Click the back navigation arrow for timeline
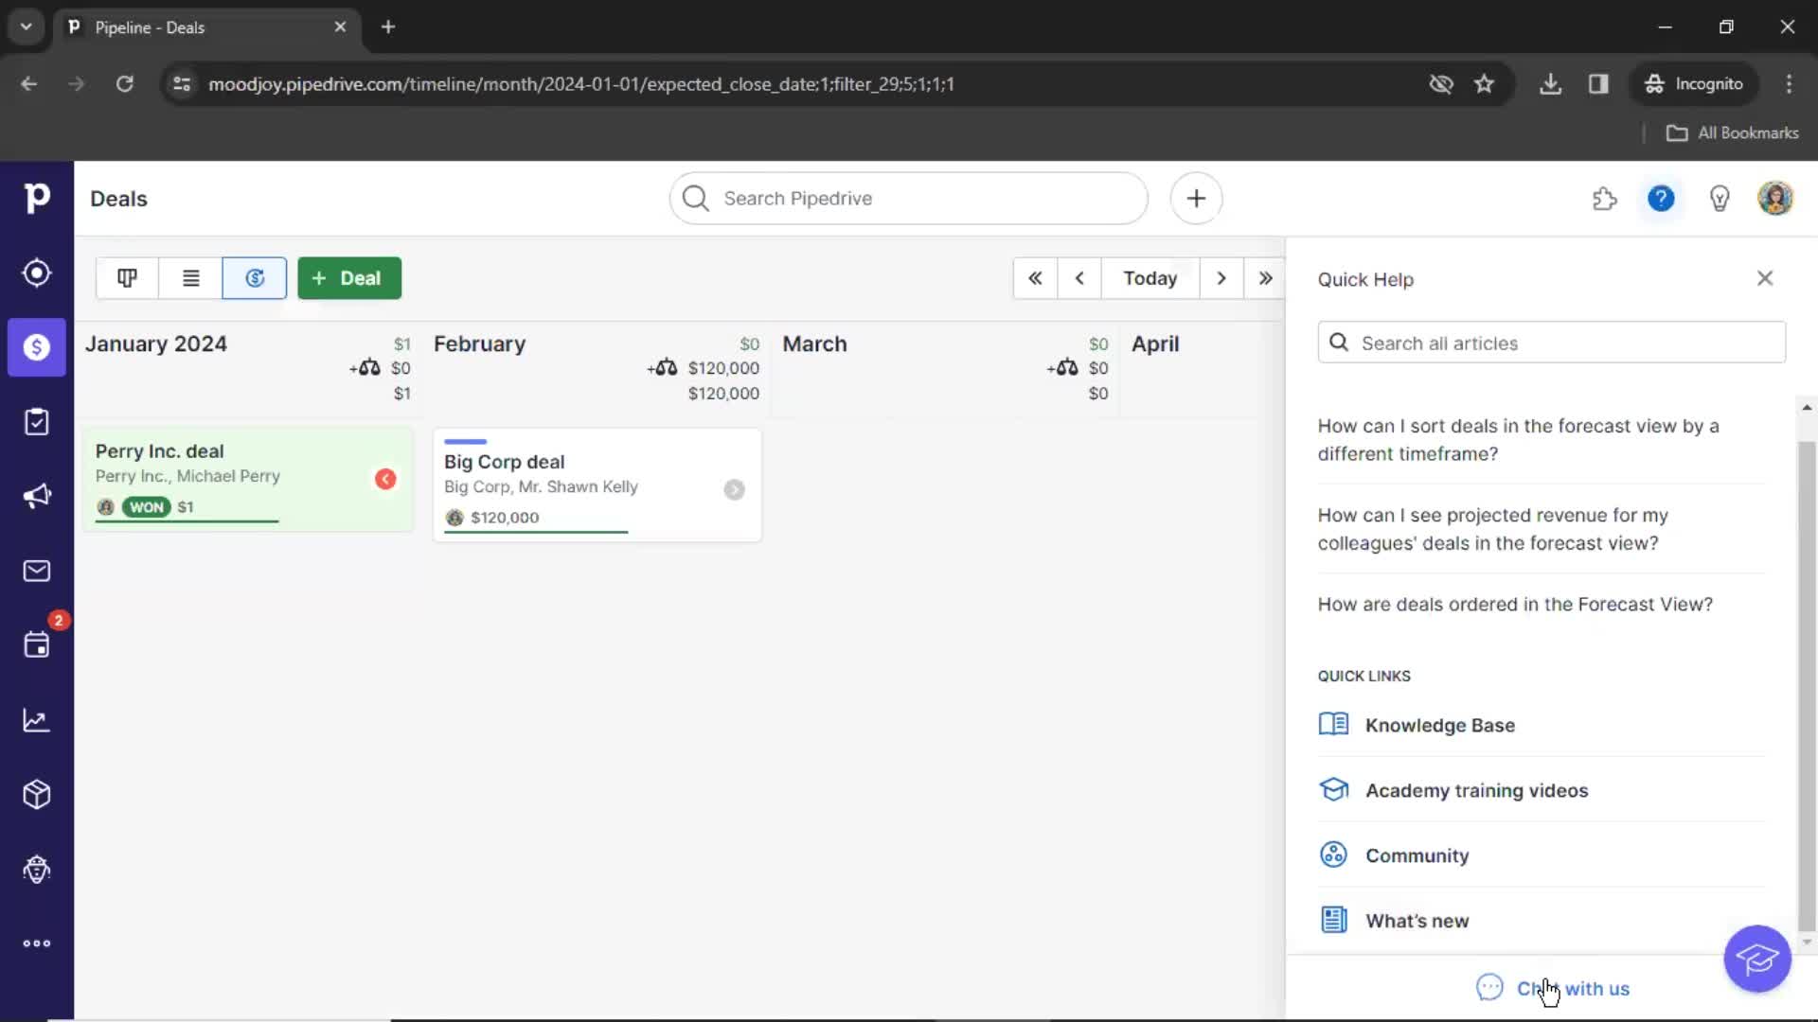Viewport: 1818px width, 1022px height. 1078,277
